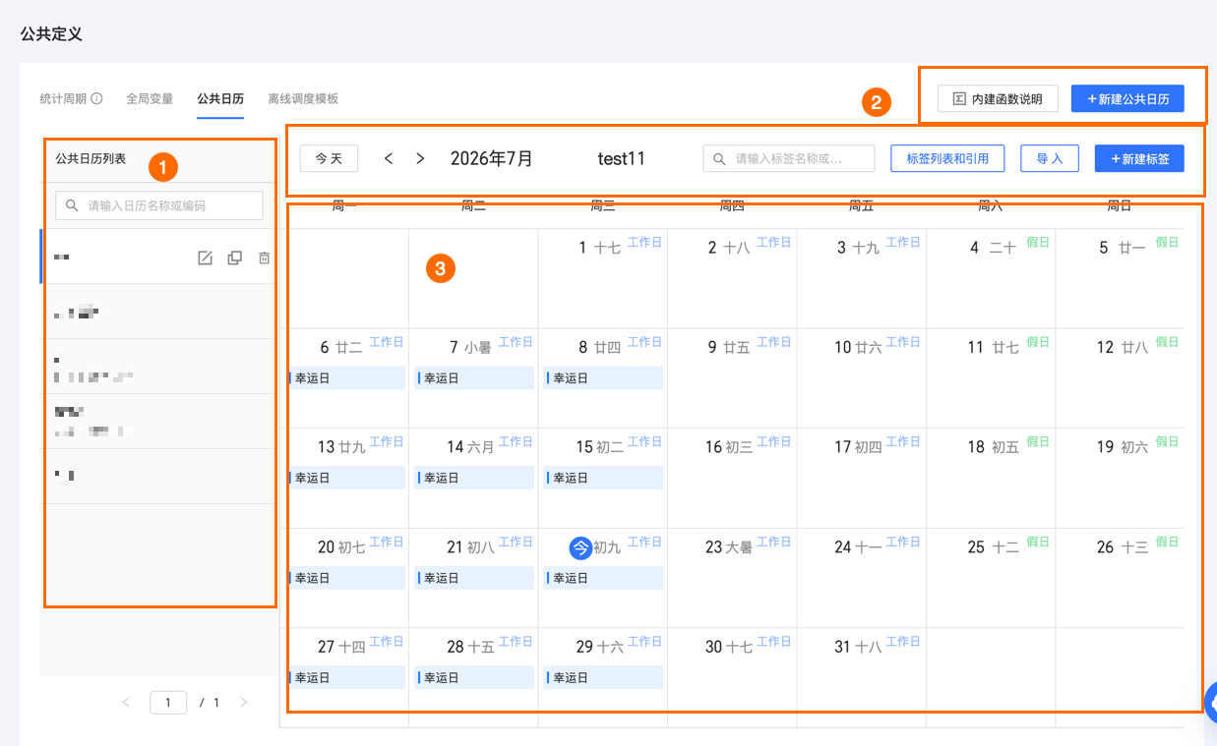
Task: Focus the 请输入标签名称 search field
Action: coord(789,158)
